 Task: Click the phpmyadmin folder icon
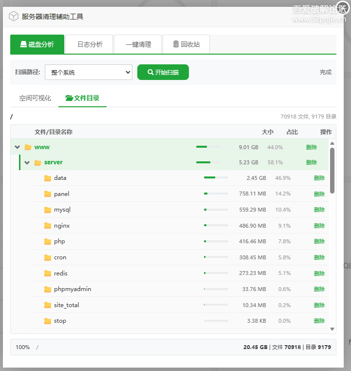(48, 289)
